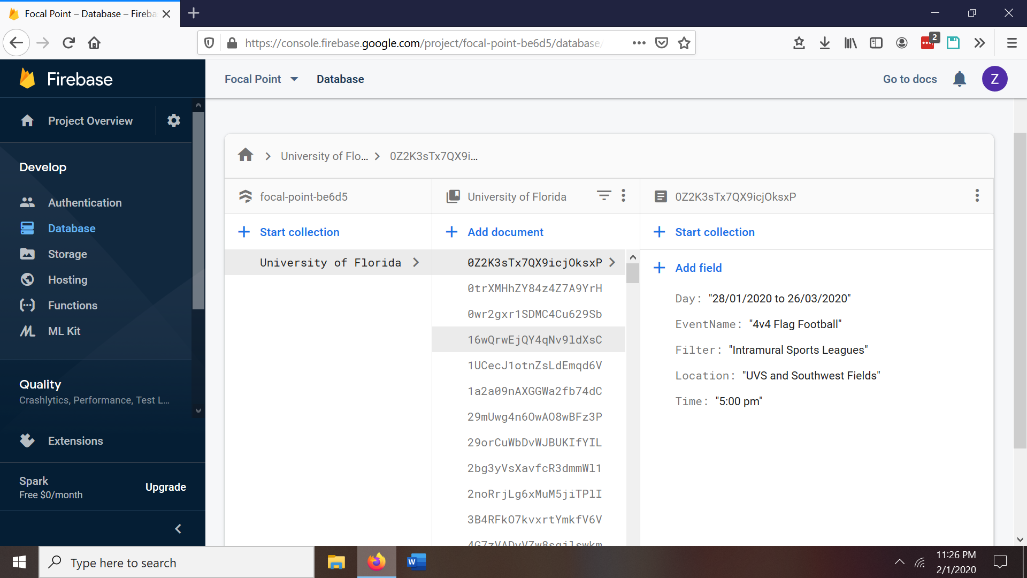
Task: Open document options three-dot menu
Action: click(x=977, y=196)
